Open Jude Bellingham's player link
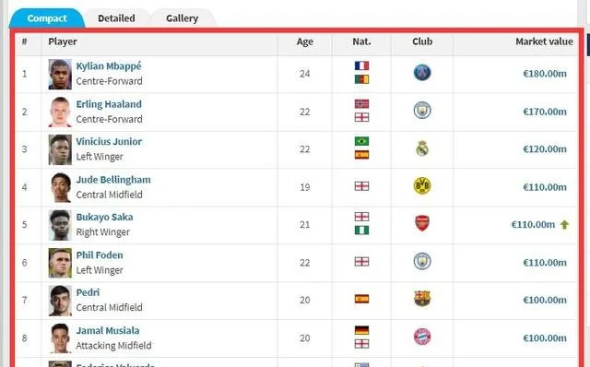Screen dimensions: 590x367 click(x=113, y=180)
